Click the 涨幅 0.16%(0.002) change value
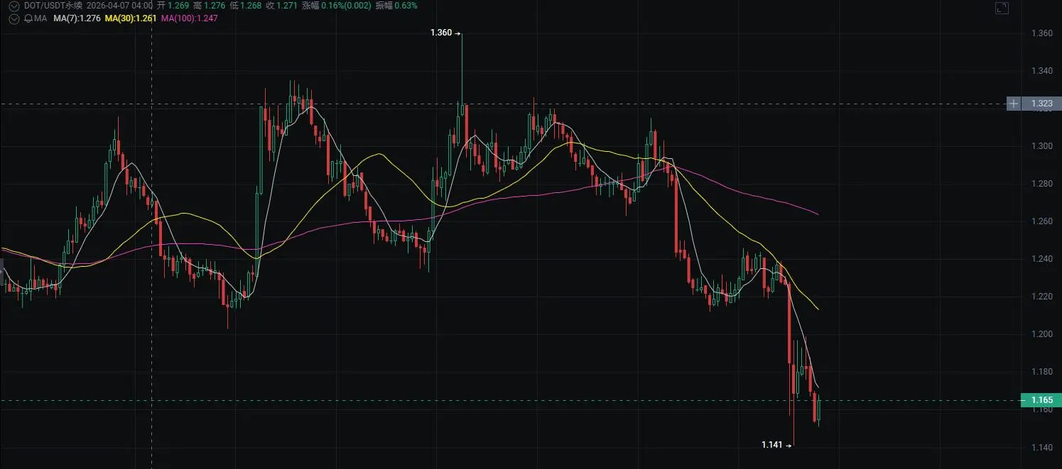This screenshot has height=469, width=1062. click(337, 6)
